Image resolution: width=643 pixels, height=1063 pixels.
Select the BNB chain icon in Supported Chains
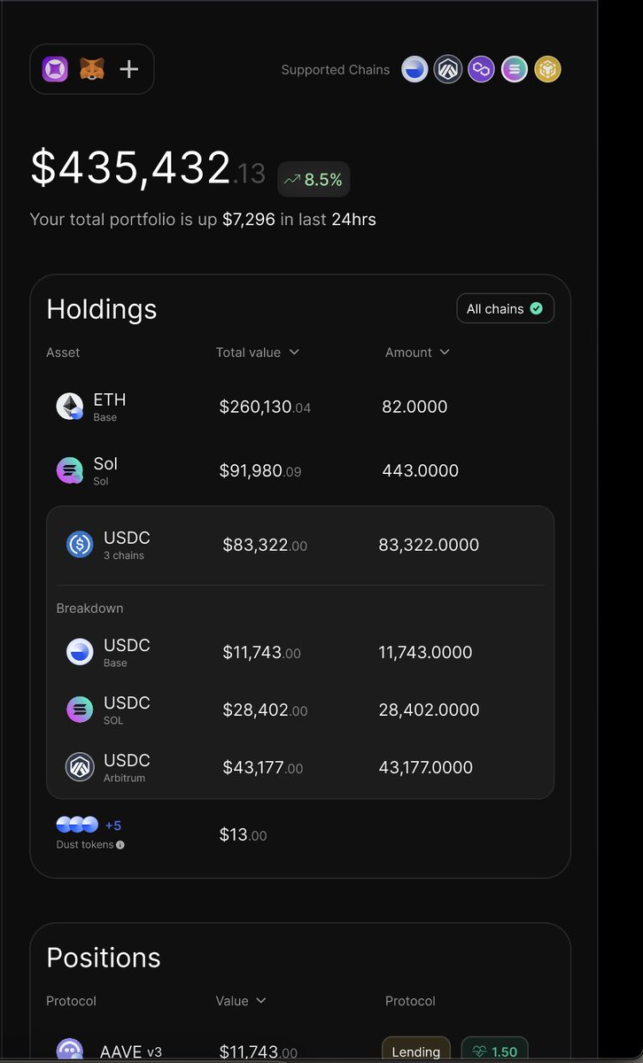tap(547, 69)
